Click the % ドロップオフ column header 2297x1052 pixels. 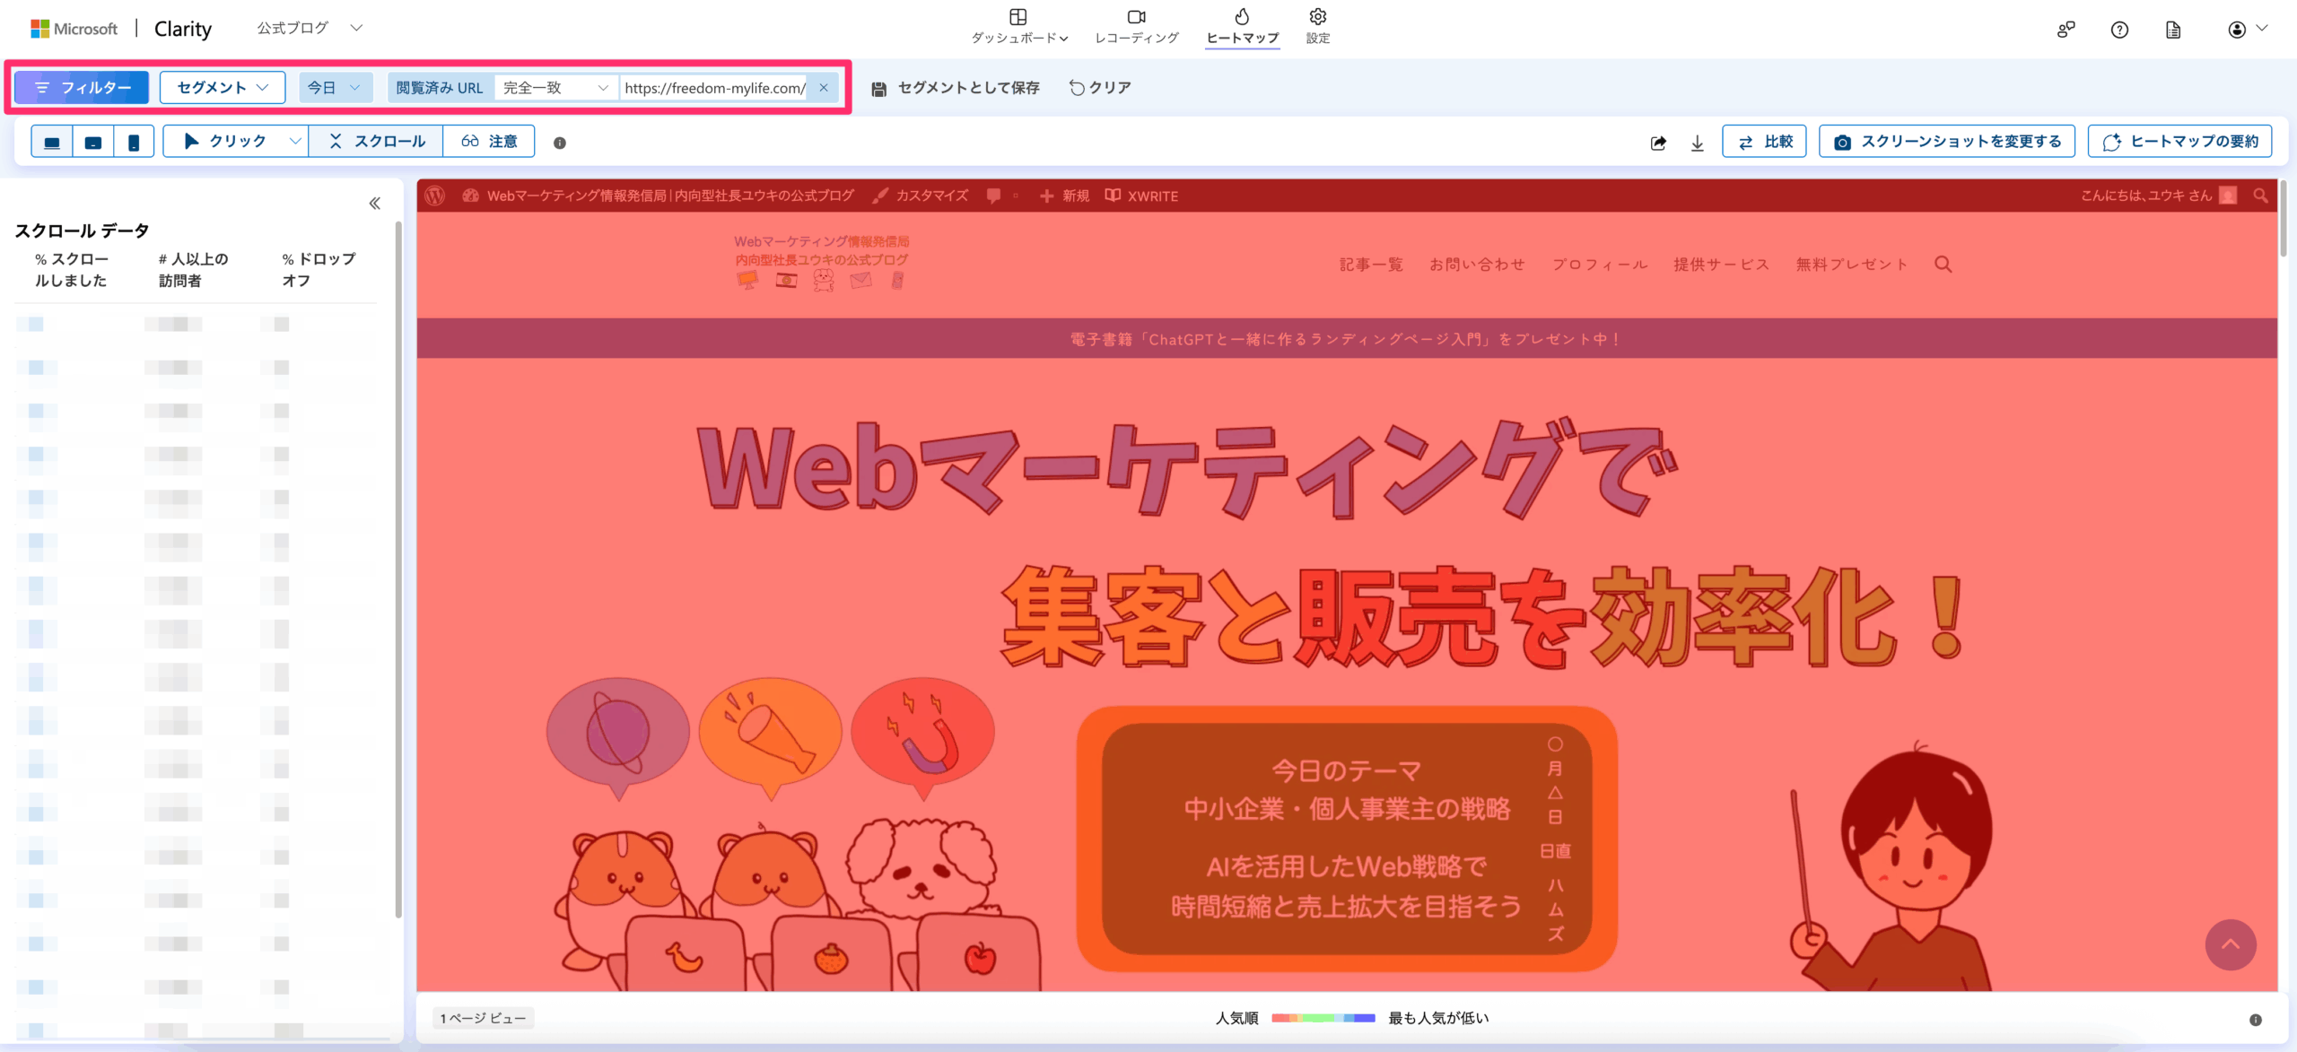click(319, 269)
